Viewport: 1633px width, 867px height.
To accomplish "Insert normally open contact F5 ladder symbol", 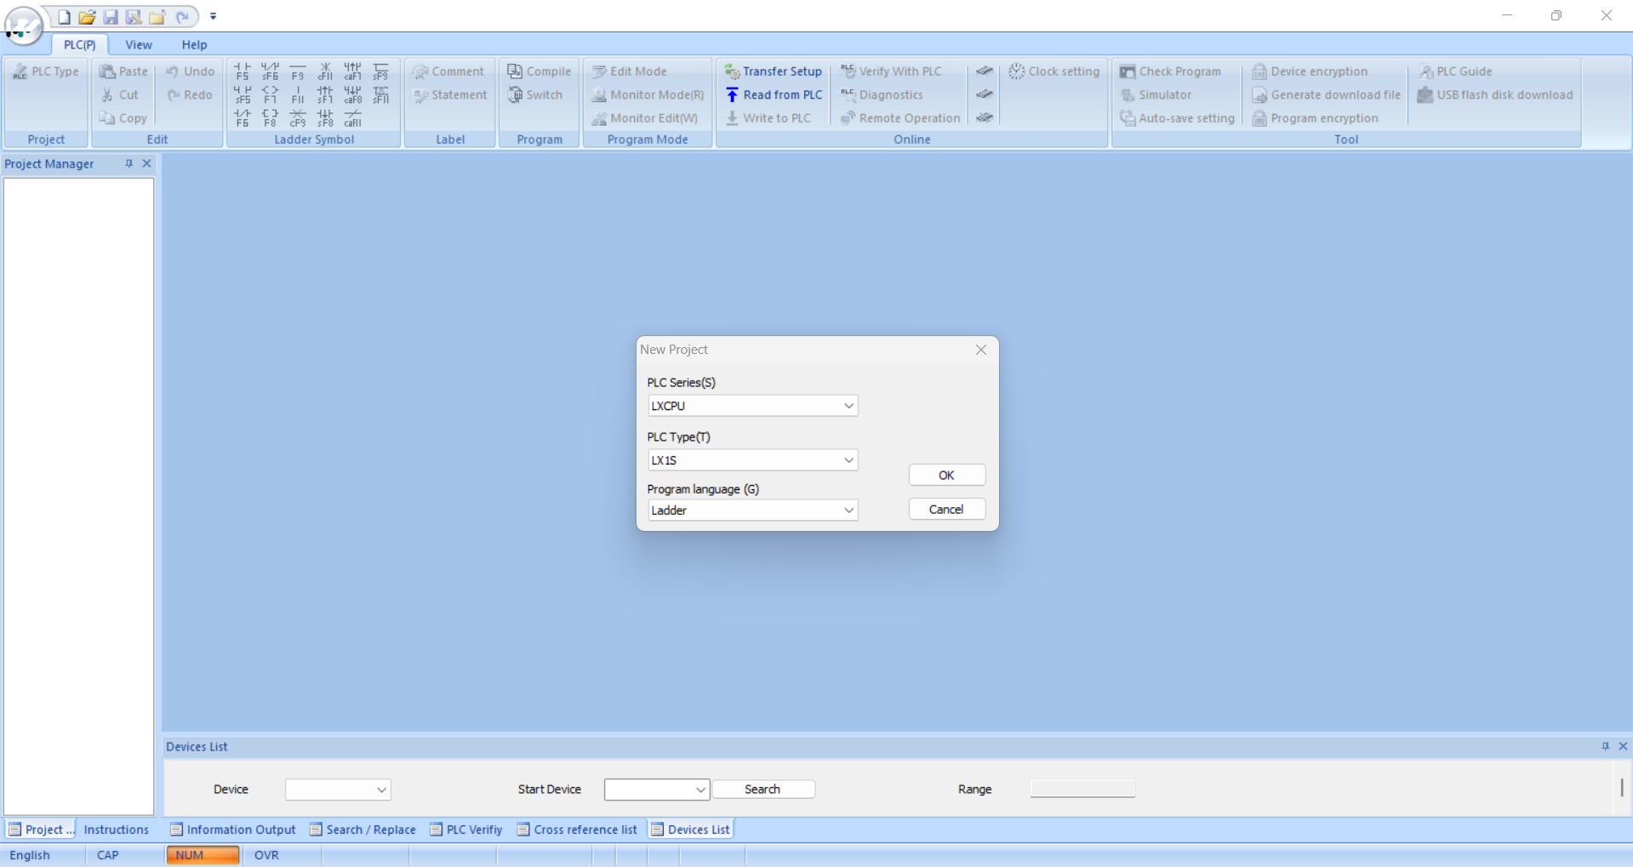I will click(243, 71).
